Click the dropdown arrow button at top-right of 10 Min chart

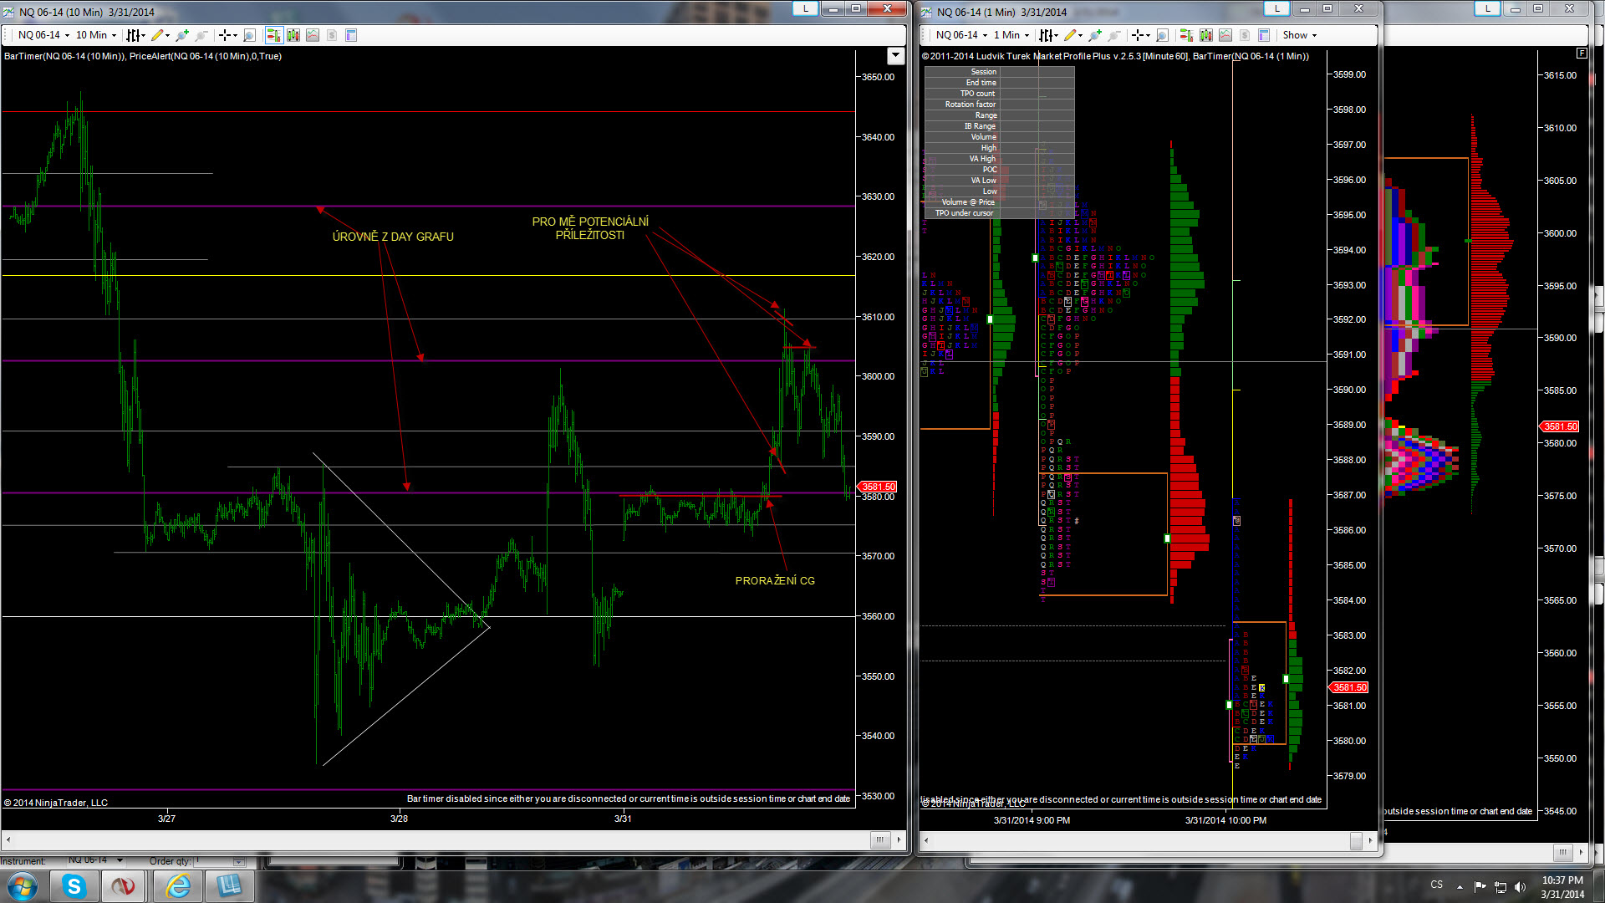895,56
